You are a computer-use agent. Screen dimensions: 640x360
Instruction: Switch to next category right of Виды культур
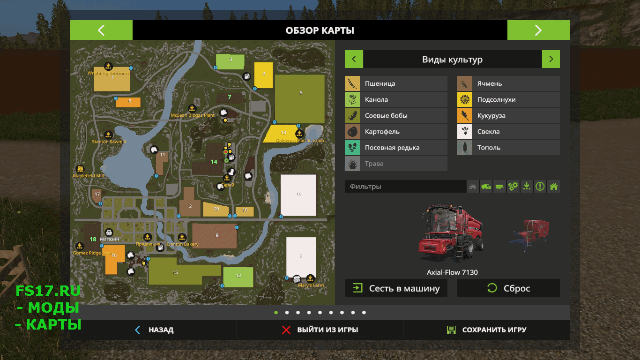[x=551, y=60]
